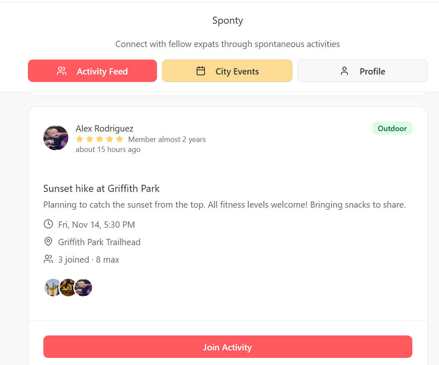The height and width of the screenshot is (365, 439).
Task: Click the calendar icon on City Events
Action: click(x=201, y=71)
